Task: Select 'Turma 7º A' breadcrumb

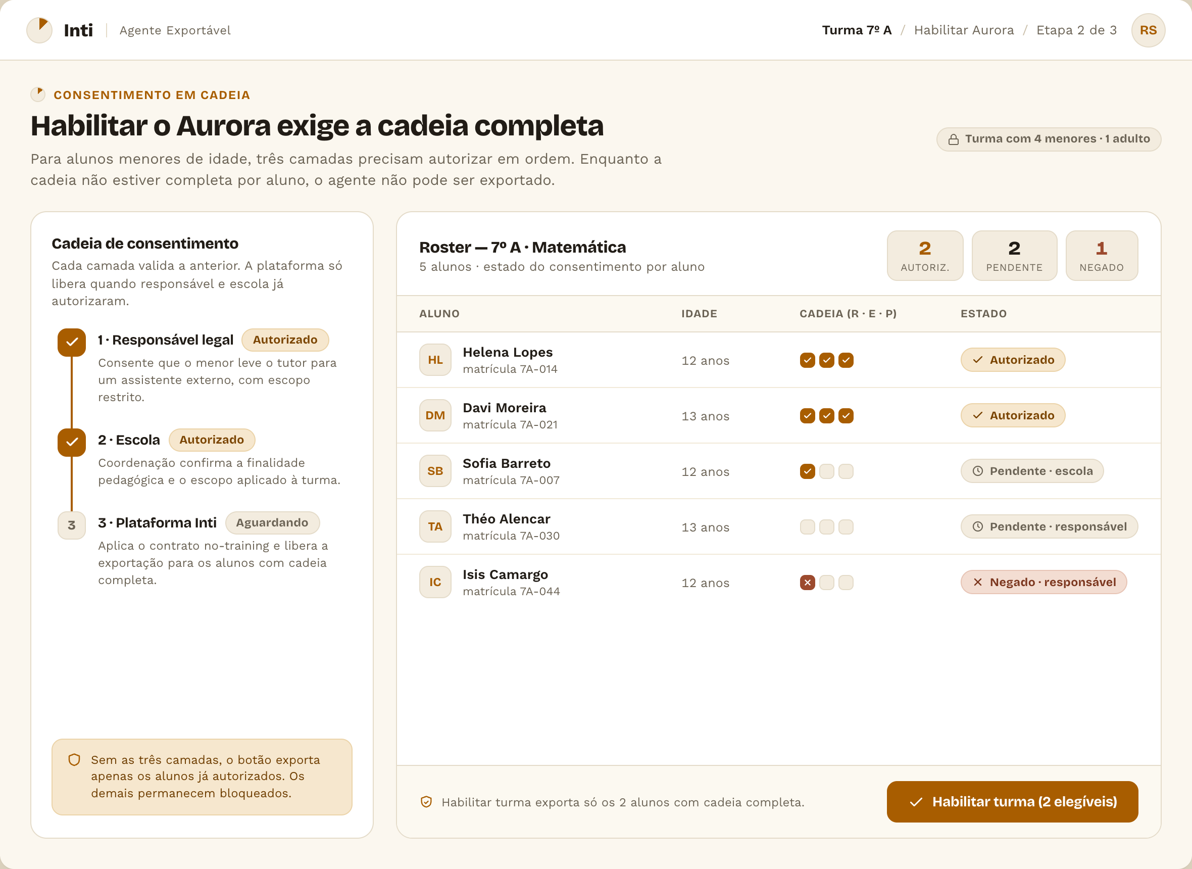Action: click(857, 30)
